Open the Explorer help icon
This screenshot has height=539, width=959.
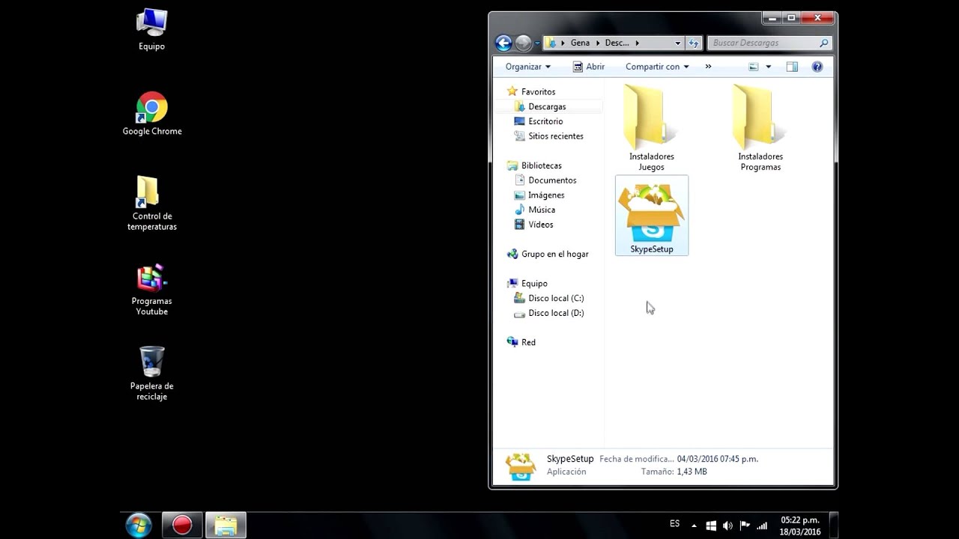point(817,67)
